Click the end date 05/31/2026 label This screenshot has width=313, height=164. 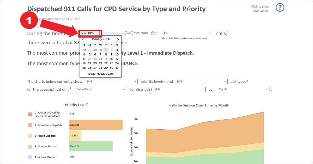point(141,33)
